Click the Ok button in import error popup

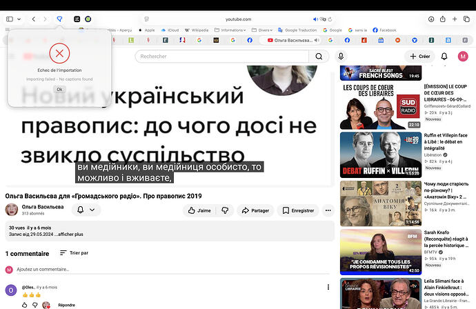coord(59,89)
